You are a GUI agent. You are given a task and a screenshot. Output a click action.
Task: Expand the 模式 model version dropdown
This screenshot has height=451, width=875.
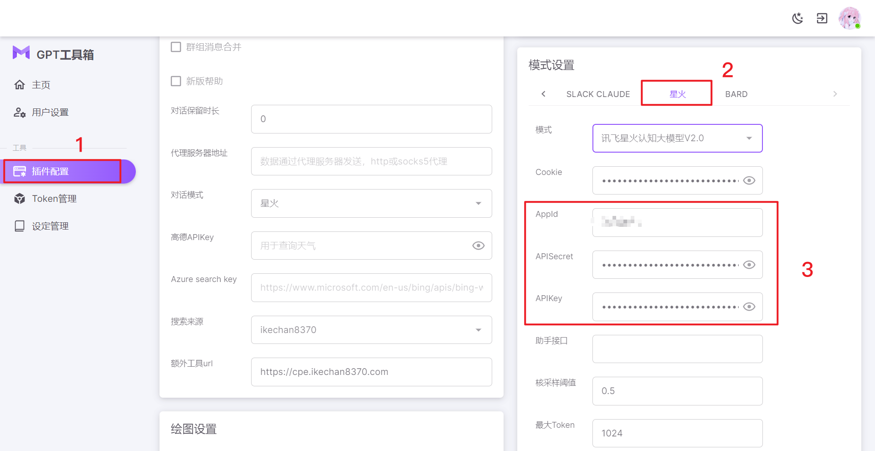(677, 138)
